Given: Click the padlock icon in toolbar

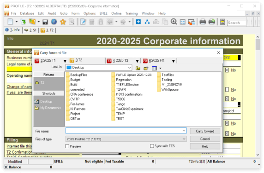Looking at the screenshot, I should pyautogui.click(x=101, y=22).
